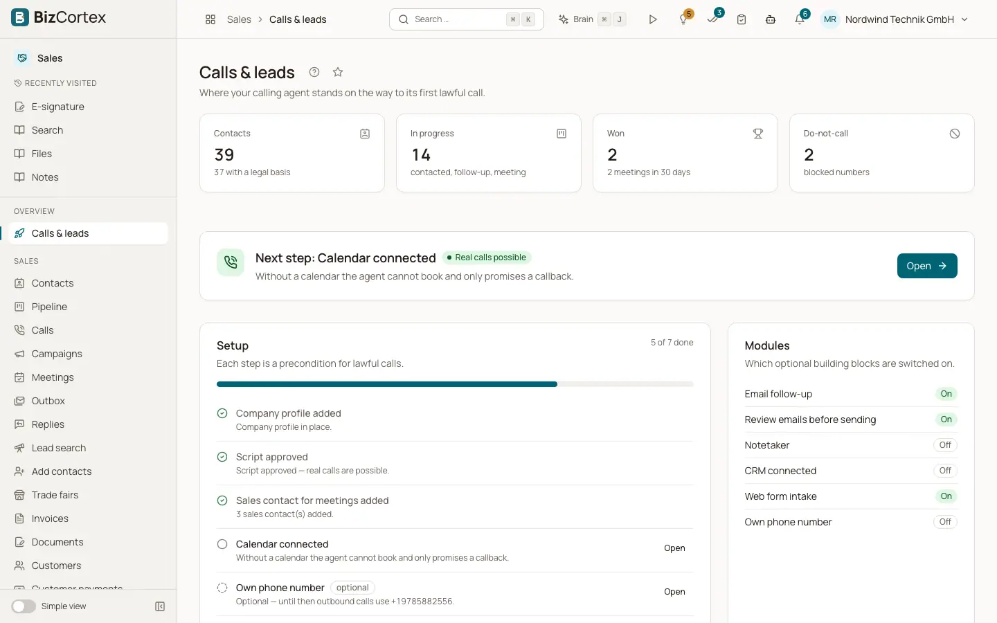Toggle the Email follow-up module
This screenshot has height=623, width=997.
pyautogui.click(x=946, y=394)
